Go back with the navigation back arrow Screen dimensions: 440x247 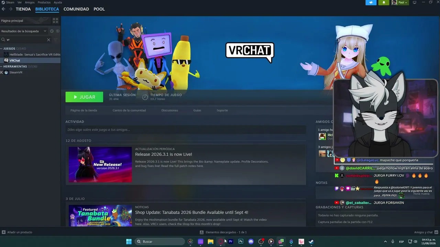click(3, 9)
